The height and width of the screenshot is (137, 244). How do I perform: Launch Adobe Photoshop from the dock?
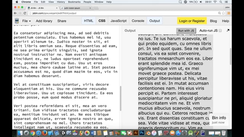point(142,133)
